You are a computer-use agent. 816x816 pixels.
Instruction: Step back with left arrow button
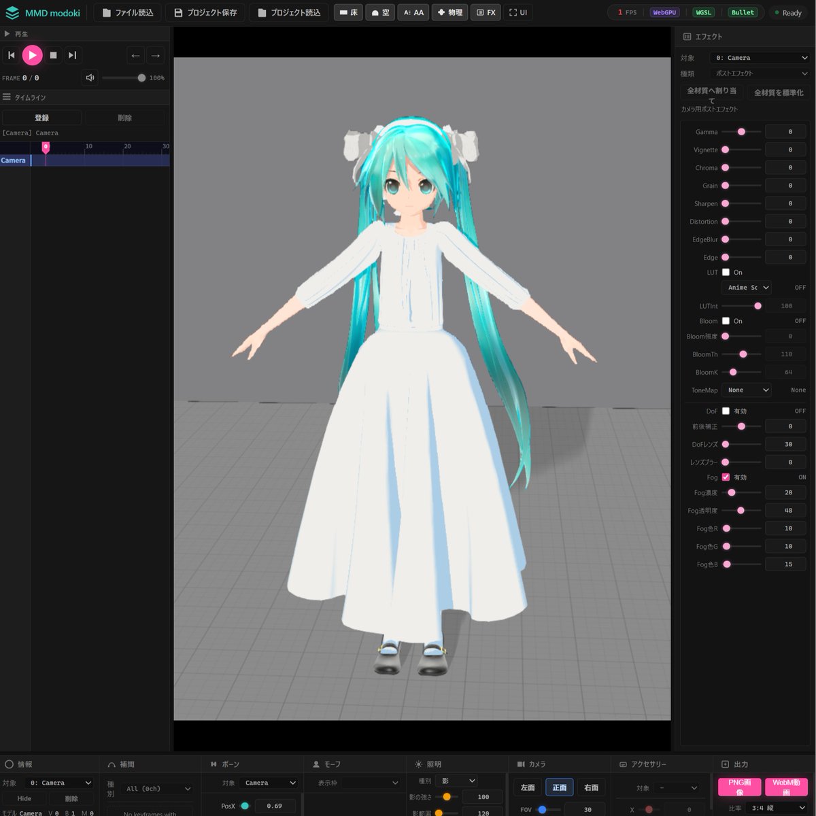click(135, 55)
